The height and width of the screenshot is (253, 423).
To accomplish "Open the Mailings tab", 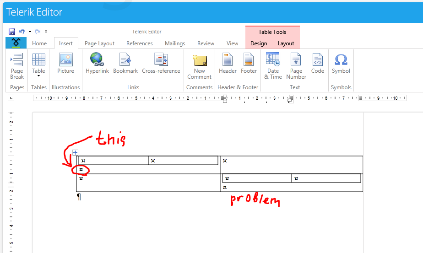I will pyautogui.click(x=175, y=43).
